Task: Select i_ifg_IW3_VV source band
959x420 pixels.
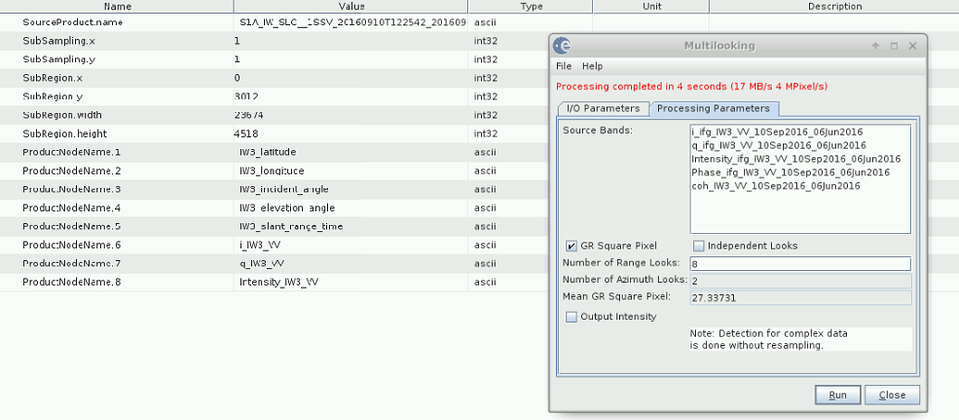Action: click(776, 131)
